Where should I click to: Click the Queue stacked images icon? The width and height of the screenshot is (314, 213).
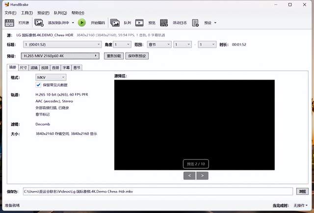pyautogui.click(x=115, y=23)
